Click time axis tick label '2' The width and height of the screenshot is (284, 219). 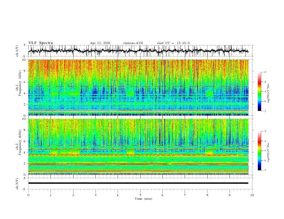point(73,195)
